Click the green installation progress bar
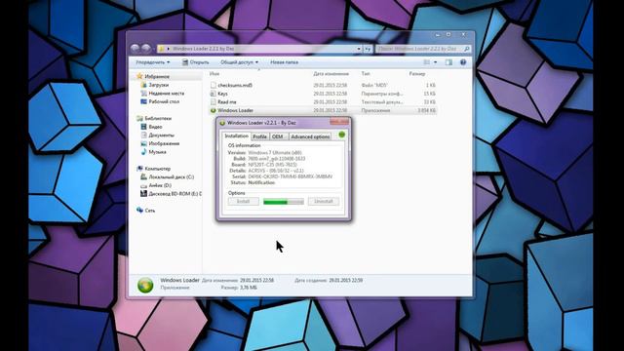Image resolution: width=624 pixels, height=351 pixels. click(x=284, y=202)
